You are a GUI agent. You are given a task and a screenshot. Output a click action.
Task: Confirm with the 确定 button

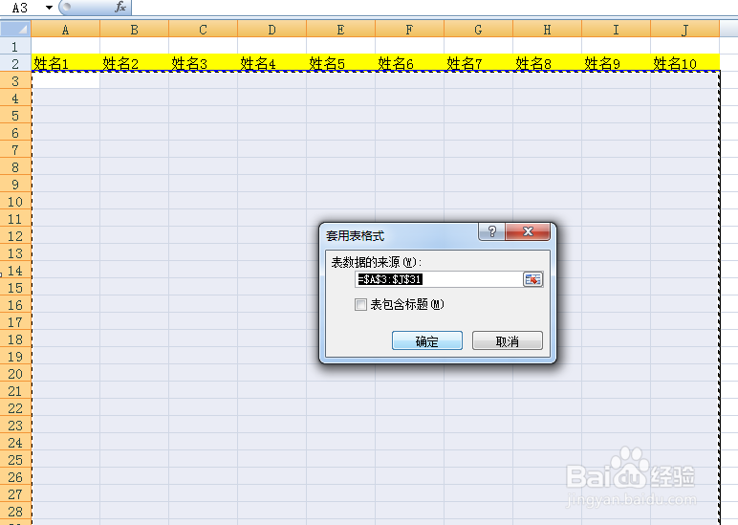click(x=427, y=340)
